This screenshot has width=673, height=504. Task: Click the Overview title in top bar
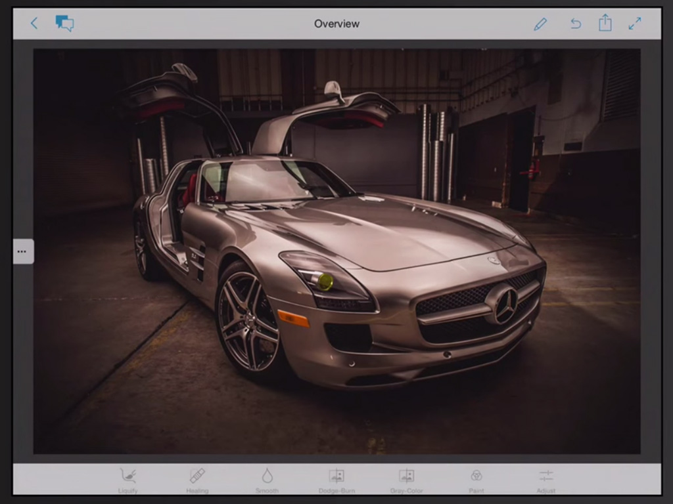pos(336,24)
